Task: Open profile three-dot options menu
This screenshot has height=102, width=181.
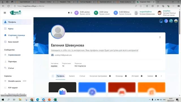Action: point(160,37)
